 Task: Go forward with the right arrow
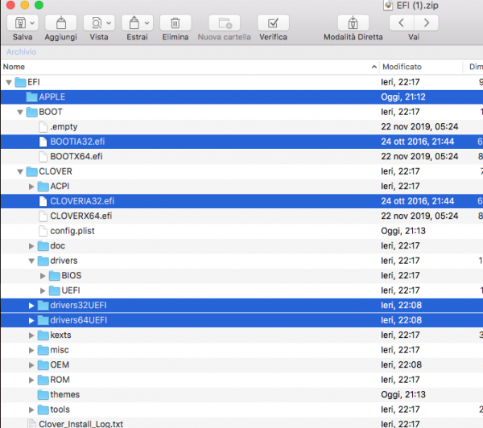coord(427,23)
